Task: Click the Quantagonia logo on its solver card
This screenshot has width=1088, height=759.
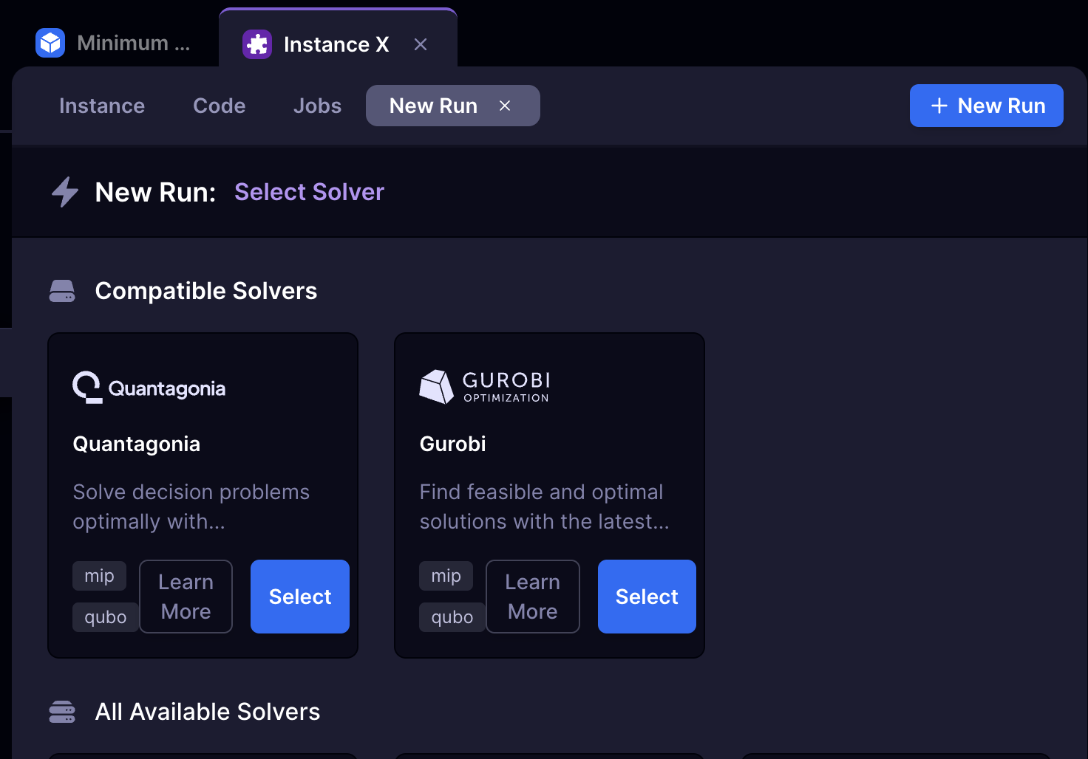Action: coord(148,388)
